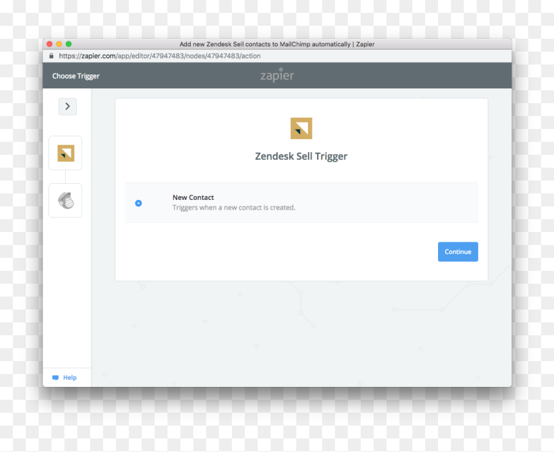Select the New Contact radio button
The image size is (554, 452).
(x=138, y=203)
